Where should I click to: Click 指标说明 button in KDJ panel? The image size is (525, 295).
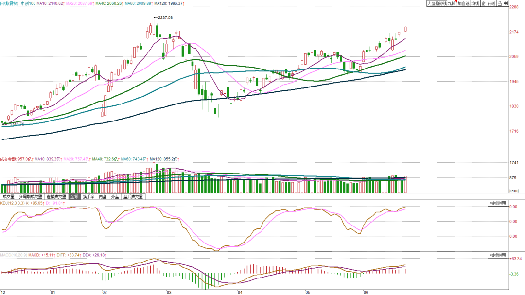tap(498, 203)
